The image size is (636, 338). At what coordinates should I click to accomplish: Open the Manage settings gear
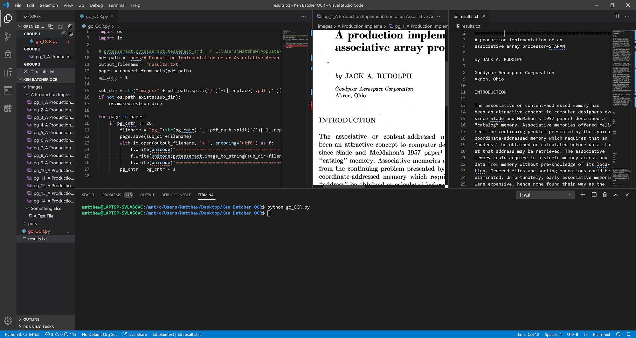8,320
